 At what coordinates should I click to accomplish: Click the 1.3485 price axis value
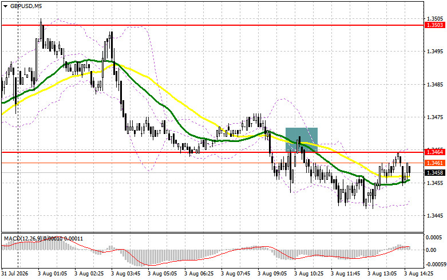[436, 84]
